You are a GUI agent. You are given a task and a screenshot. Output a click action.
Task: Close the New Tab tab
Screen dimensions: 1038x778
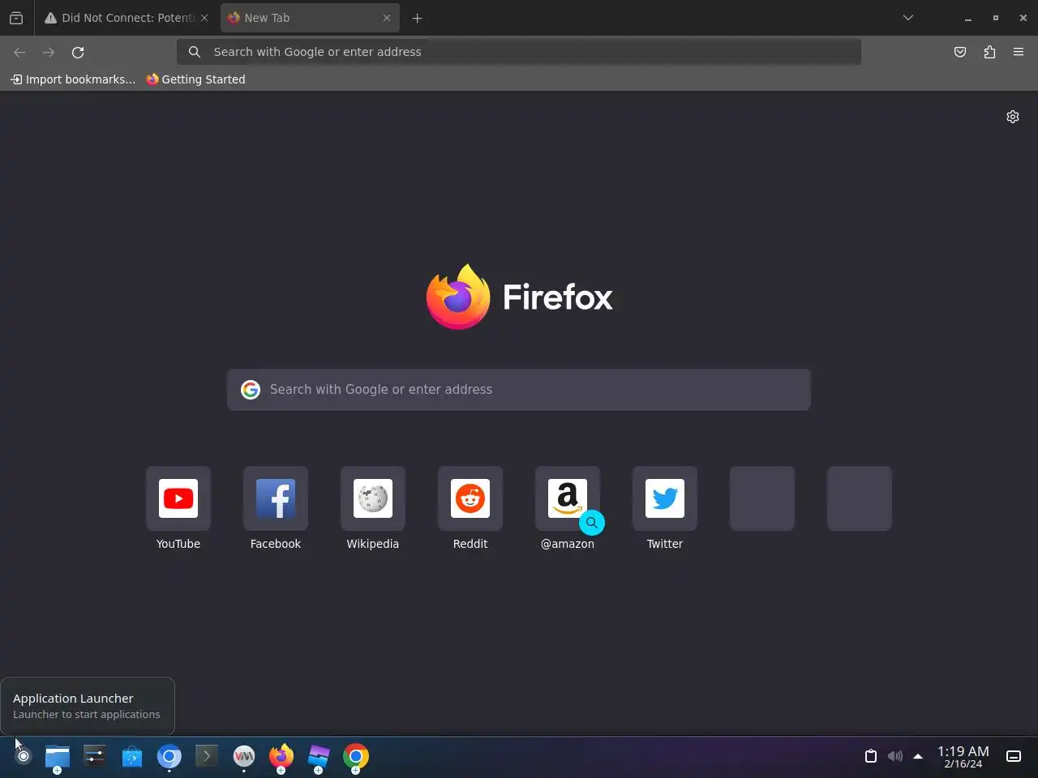coord(387,18)
